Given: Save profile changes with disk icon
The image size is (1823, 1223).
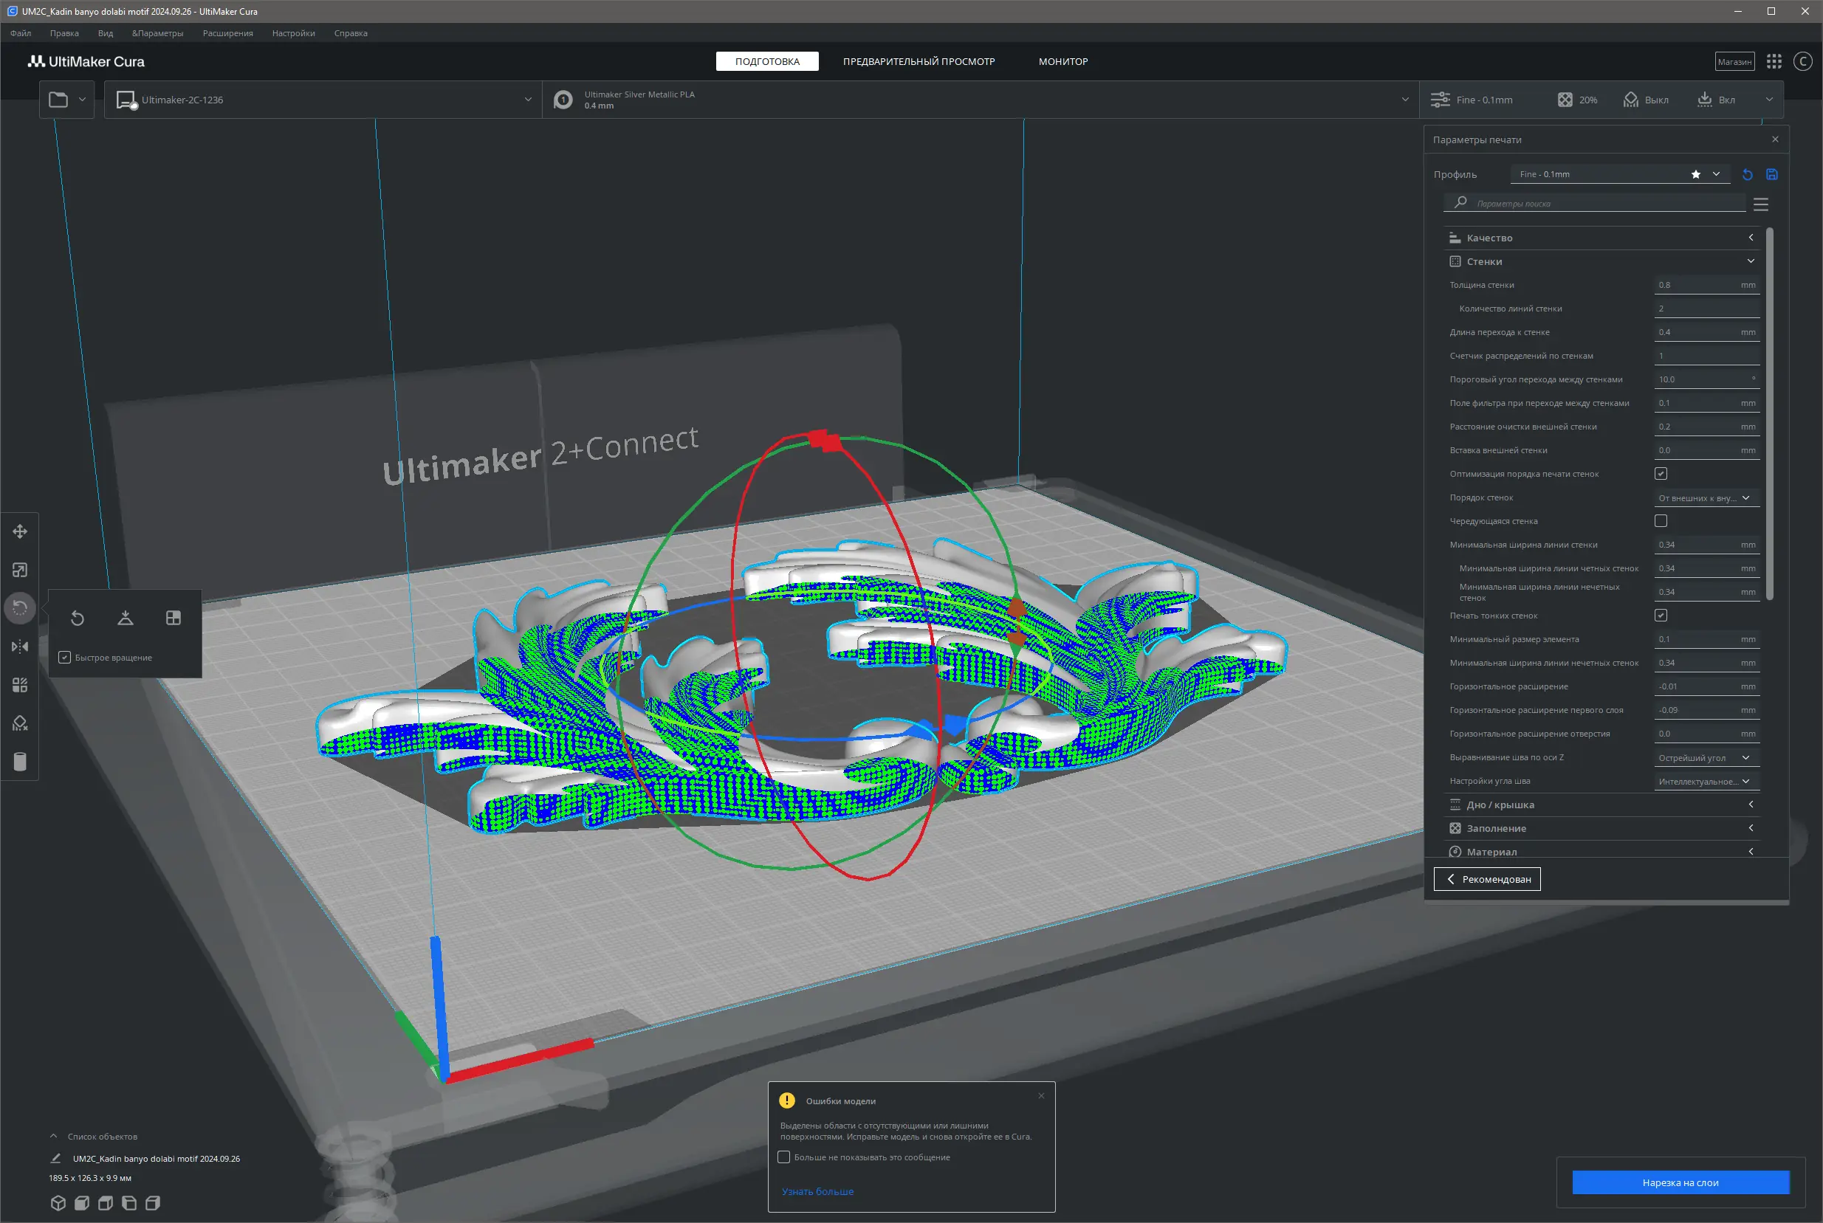Looking at the screenshot, I should (x=1771, y=174).
